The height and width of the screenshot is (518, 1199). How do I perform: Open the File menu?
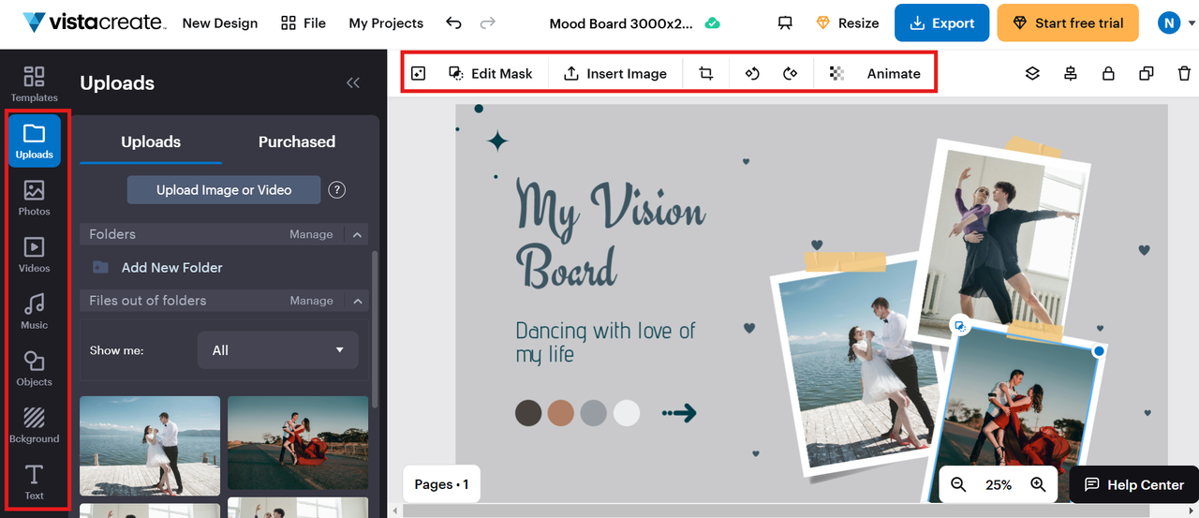pos(303,23)
